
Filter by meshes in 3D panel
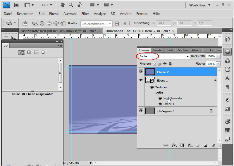pos(29,53)
